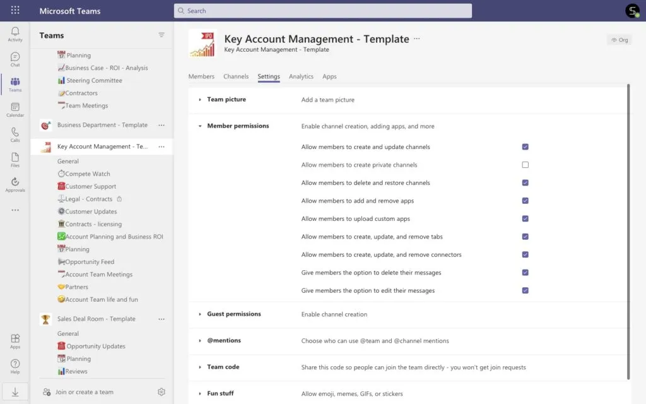
Task: Click into the Search field
Action: [323, 11]
